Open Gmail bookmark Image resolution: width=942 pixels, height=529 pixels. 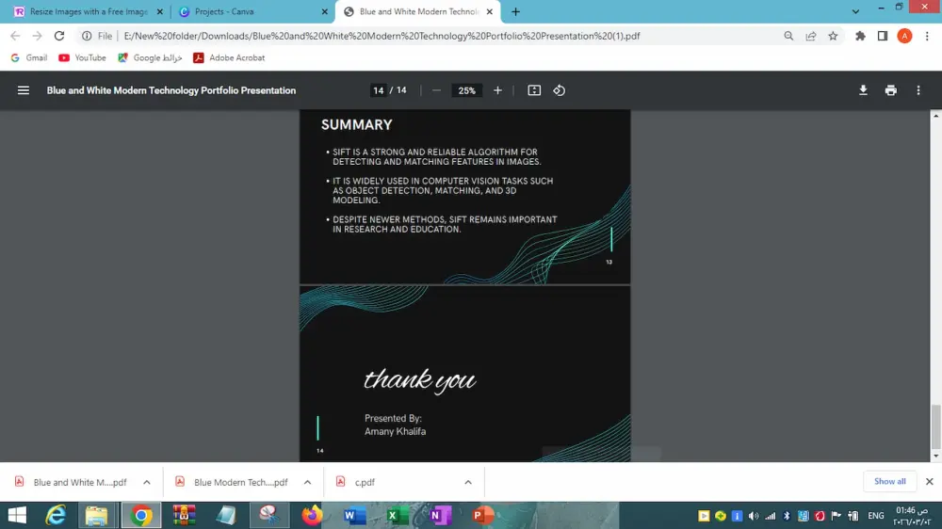pyautogui.click(x=29, y=57)
